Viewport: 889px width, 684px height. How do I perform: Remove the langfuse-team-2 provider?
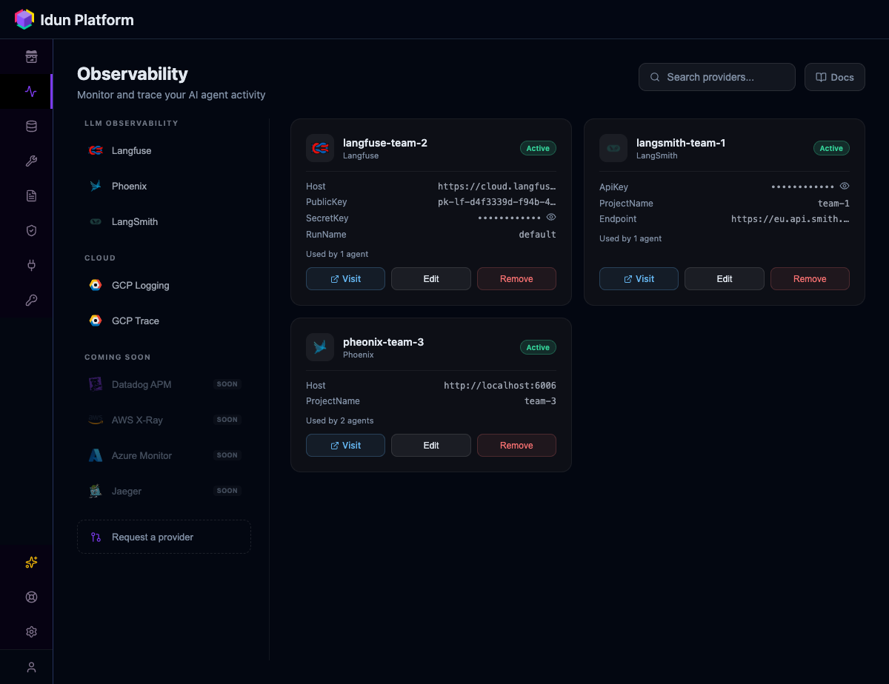(x=516, y=279)
